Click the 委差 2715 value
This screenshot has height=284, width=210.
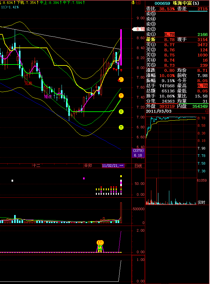click(x=202, y=9)
